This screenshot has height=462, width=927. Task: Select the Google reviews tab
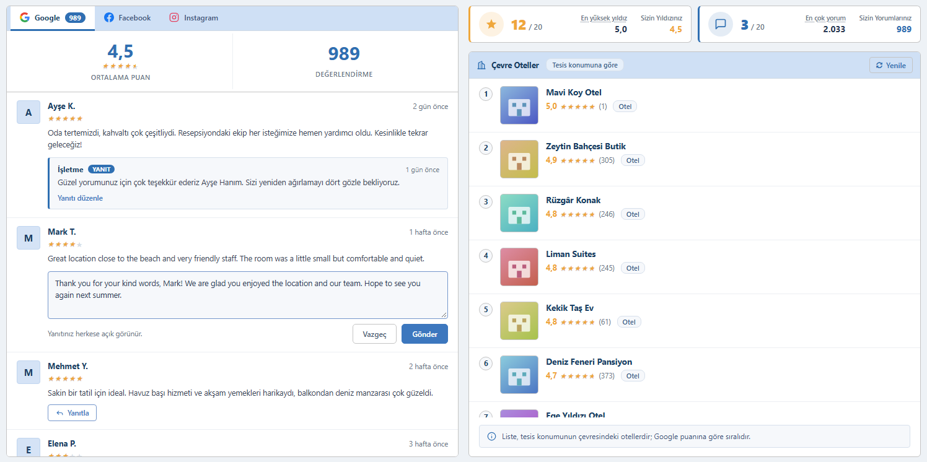pyautogui.click(x=53, y=18)
